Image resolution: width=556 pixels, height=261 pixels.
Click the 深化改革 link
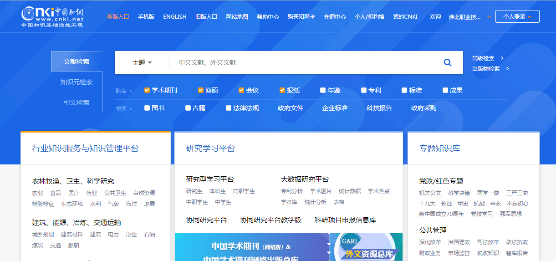pyautogui.click(x=430, y=242)
